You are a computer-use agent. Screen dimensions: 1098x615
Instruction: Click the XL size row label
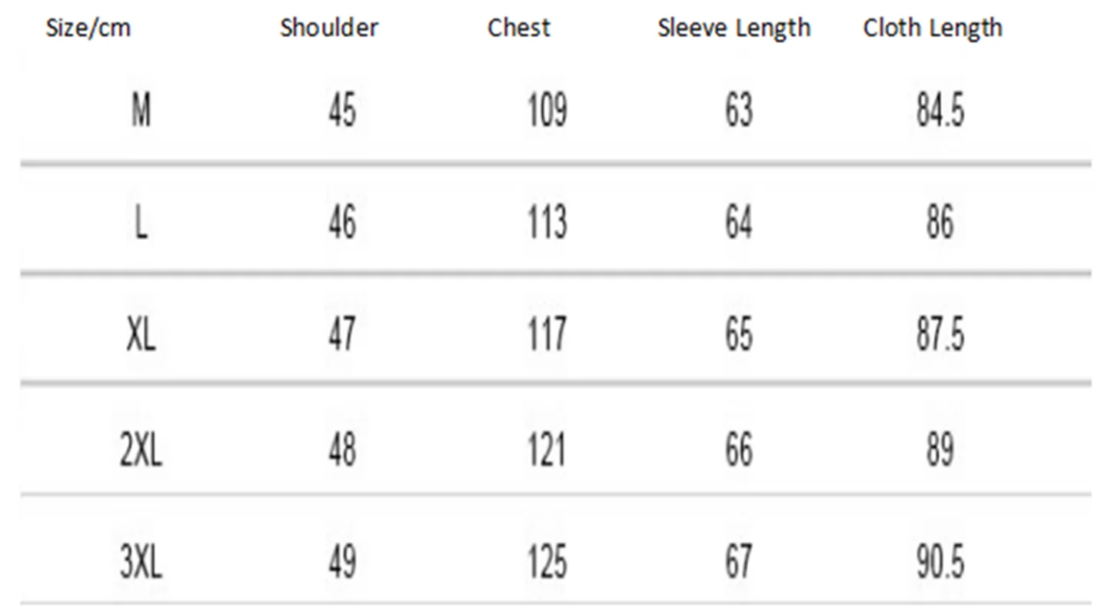[141, 335]
